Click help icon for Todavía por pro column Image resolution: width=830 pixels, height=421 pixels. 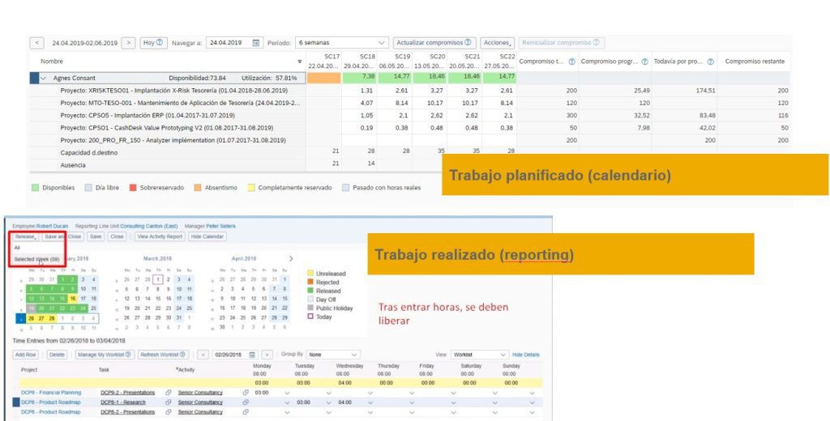point(709,62)
